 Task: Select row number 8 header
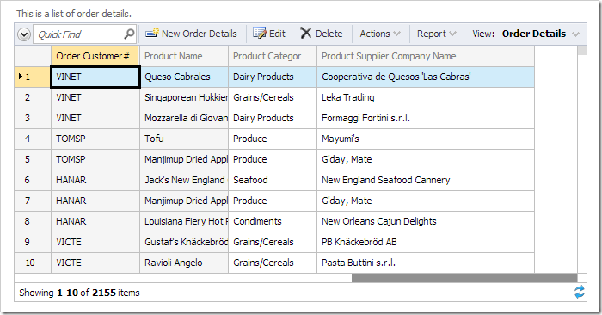pos(33,222)
